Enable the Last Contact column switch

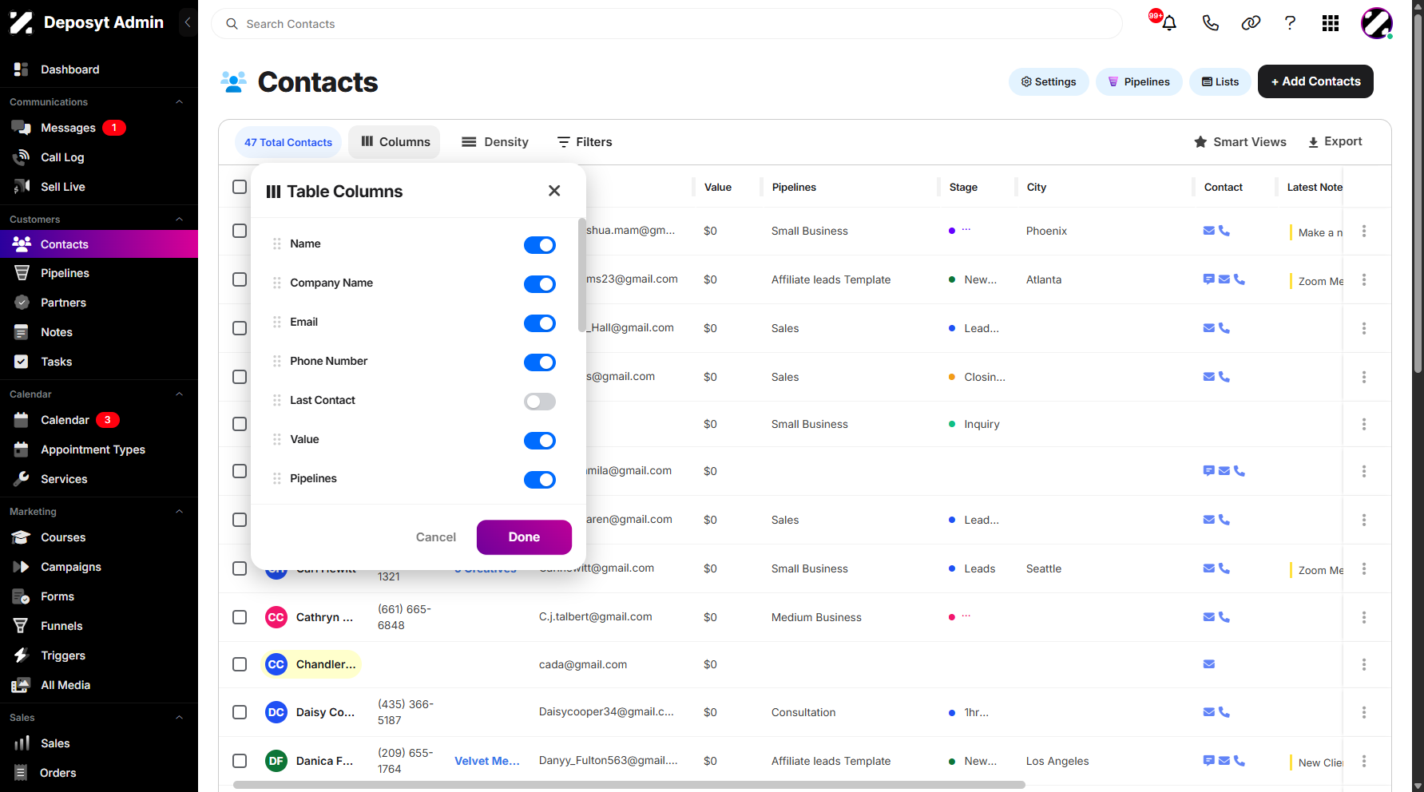pyautogui.click(x=540, y=402)
